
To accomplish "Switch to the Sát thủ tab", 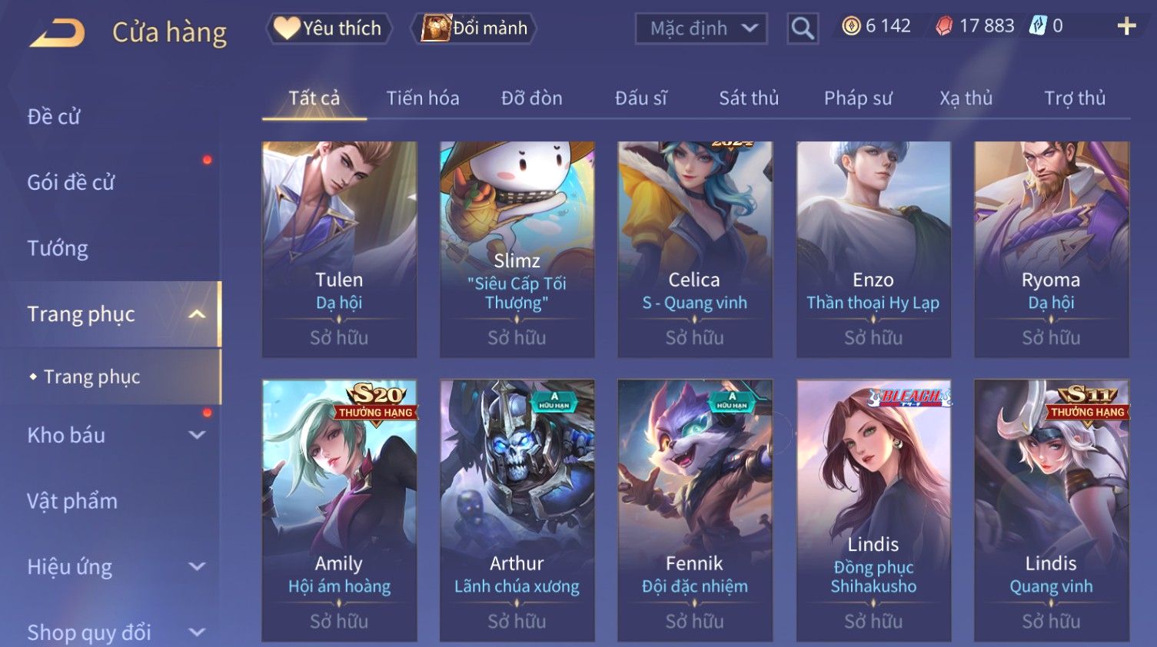I will 749,98.
